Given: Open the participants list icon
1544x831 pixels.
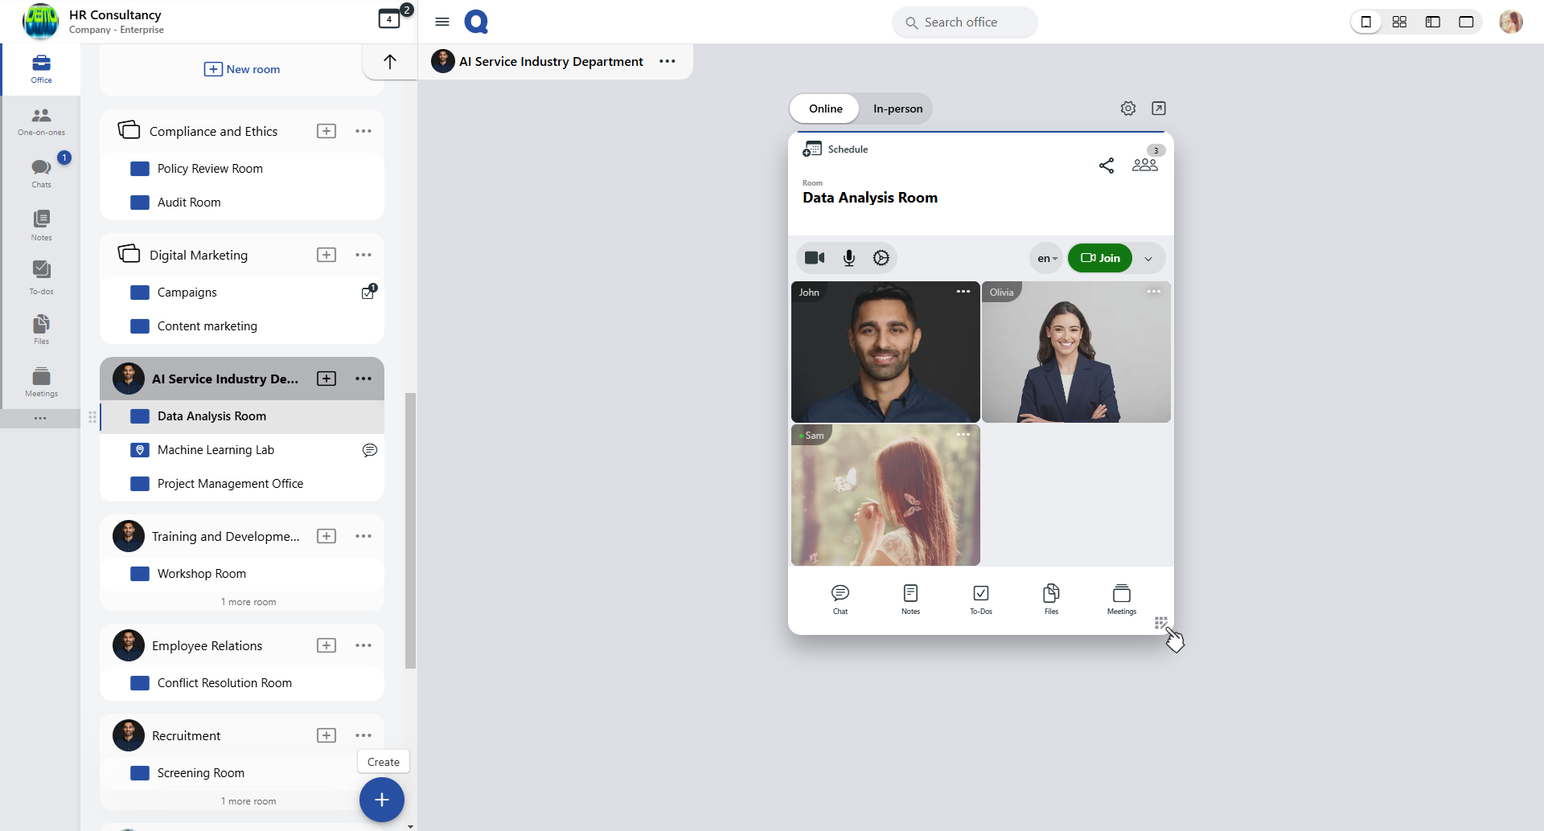Looking at the screenshot, I should click(x=1144, y=164).
